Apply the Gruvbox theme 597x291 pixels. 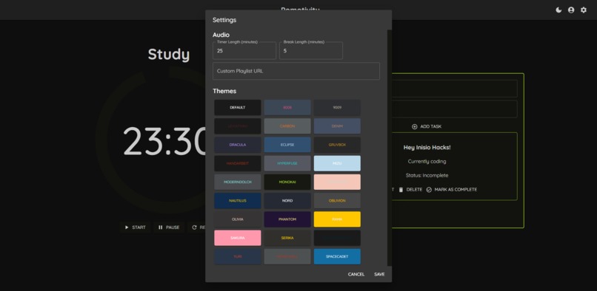click(x=337, y=145)
